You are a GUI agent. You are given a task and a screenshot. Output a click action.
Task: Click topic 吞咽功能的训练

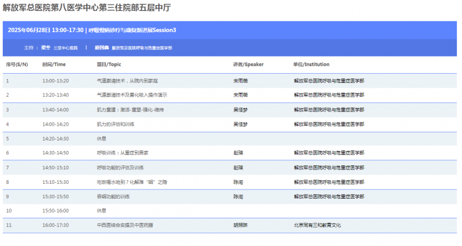113,196
